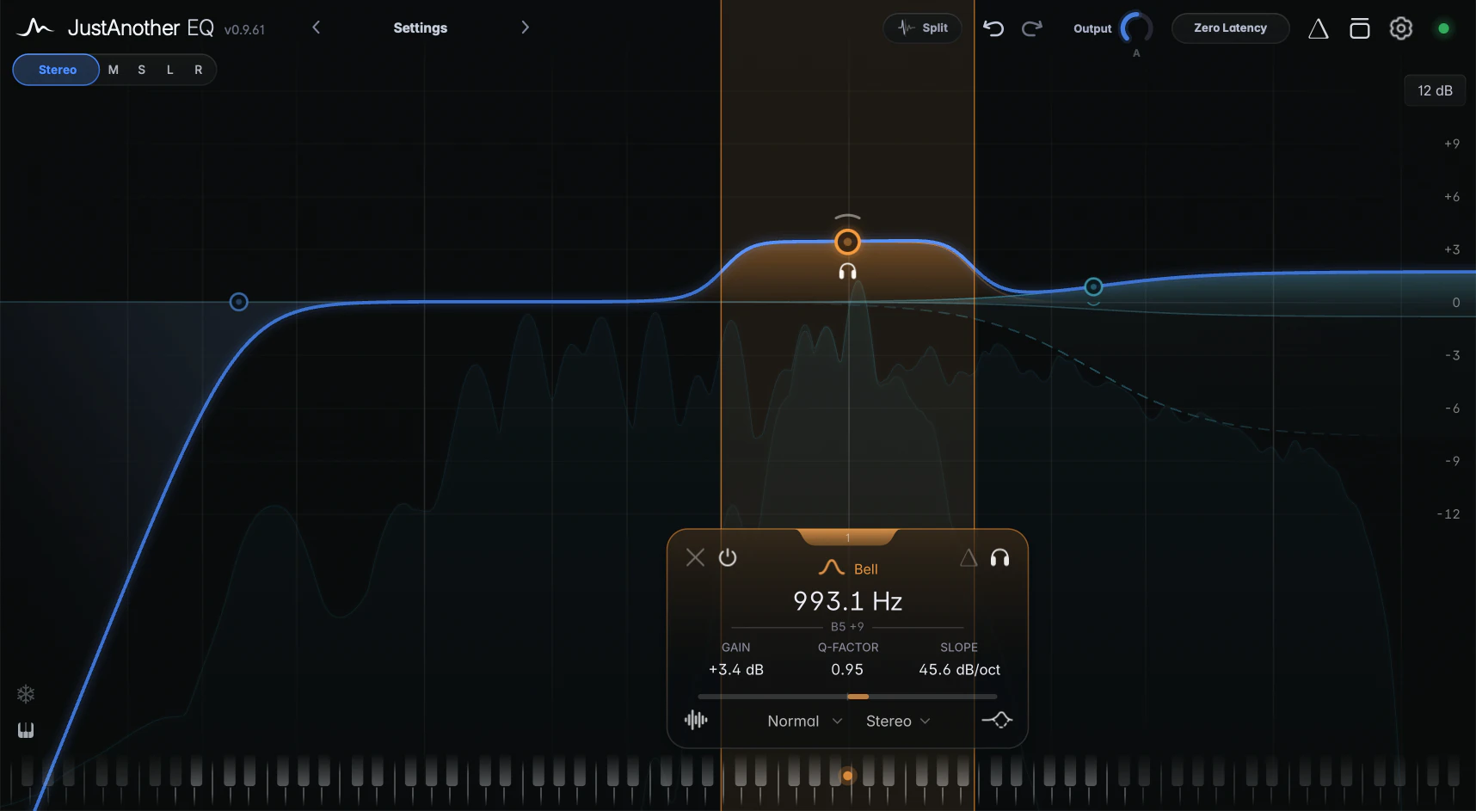
Task: Go to previous preset with left chevron
Action: click(x=317, y=28)
